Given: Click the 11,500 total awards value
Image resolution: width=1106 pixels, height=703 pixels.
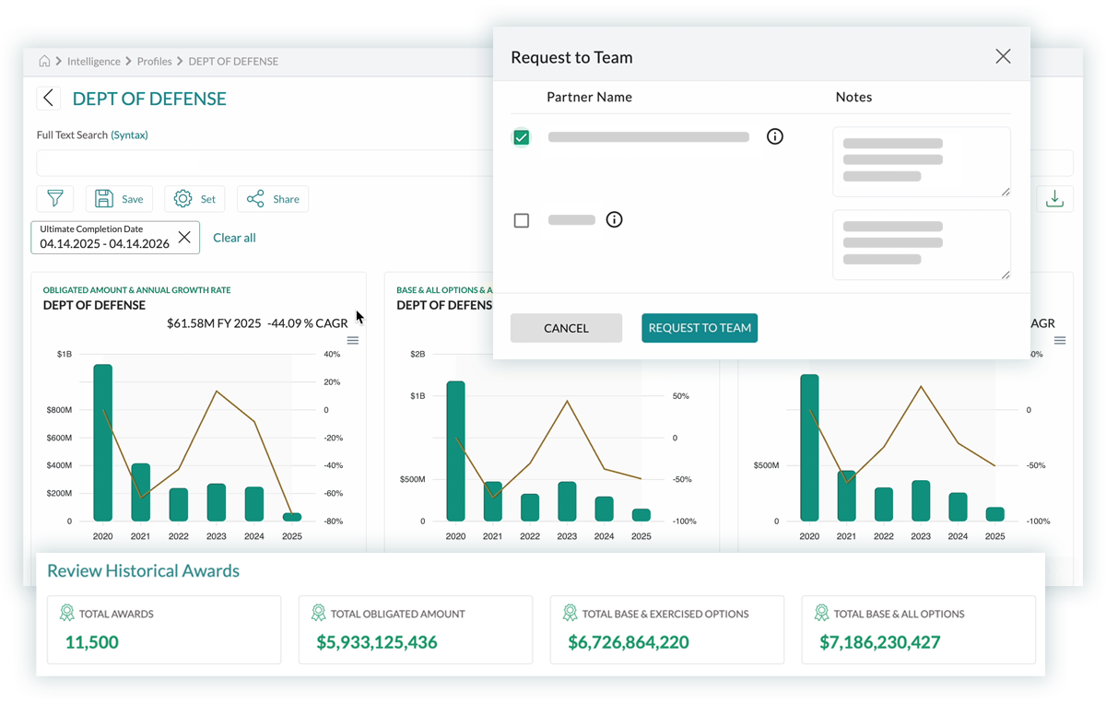Looking at the screenshot, I should tap(92, 642).
